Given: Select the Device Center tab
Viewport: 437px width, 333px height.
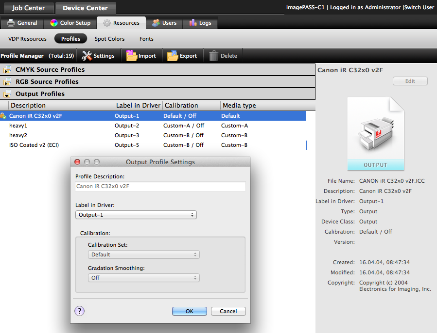Looking at the screenshot, I should (x=85, y=8).
